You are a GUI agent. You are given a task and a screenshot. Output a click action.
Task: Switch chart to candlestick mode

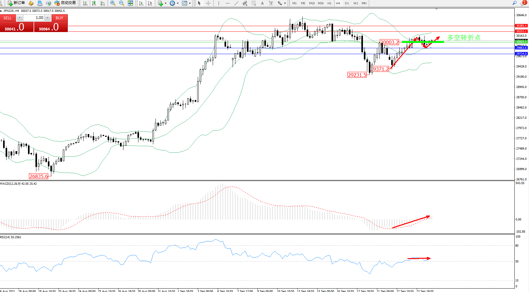pos(94,3)
